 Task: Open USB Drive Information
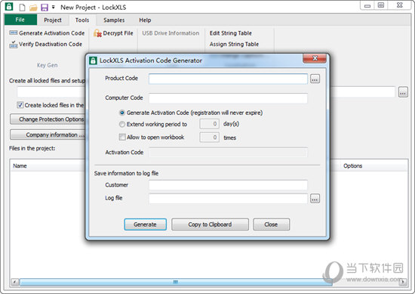pyautogui.click(x=171, y=33)
